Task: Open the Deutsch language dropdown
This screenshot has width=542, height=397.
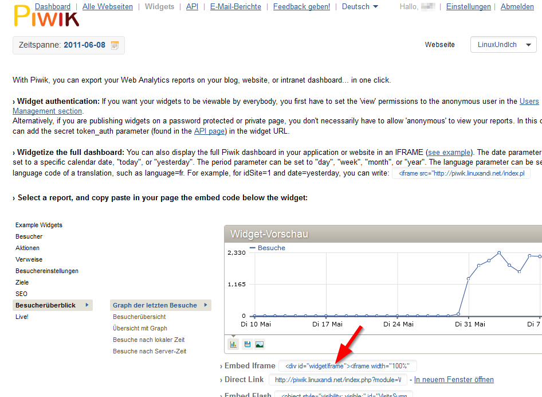Action: click(x=360, y=7)
